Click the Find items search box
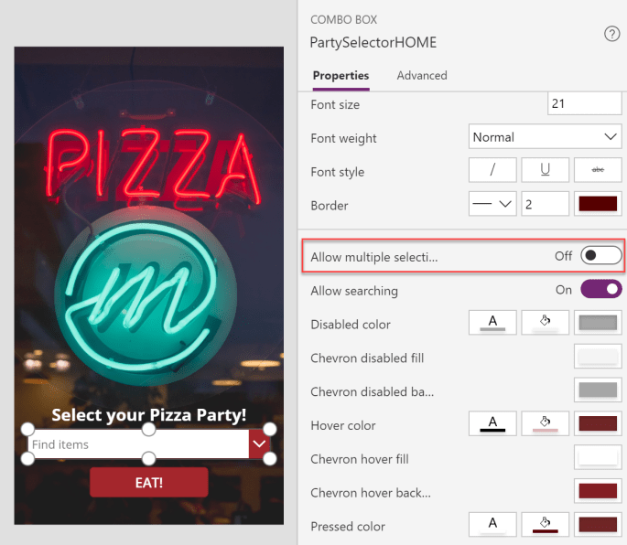This screenshot has height=545, width=627. coord(138,443)
